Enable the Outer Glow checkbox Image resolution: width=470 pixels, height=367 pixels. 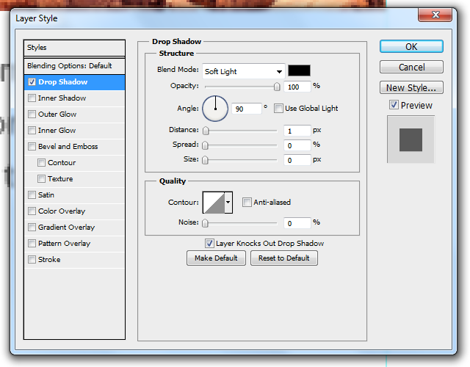(32, 115)
